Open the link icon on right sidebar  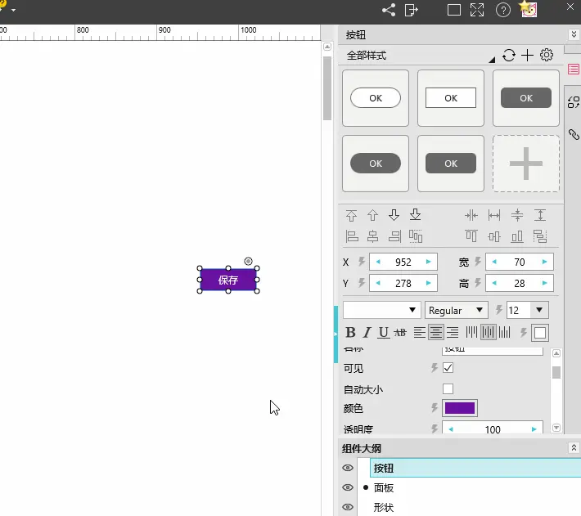(574, 134)
